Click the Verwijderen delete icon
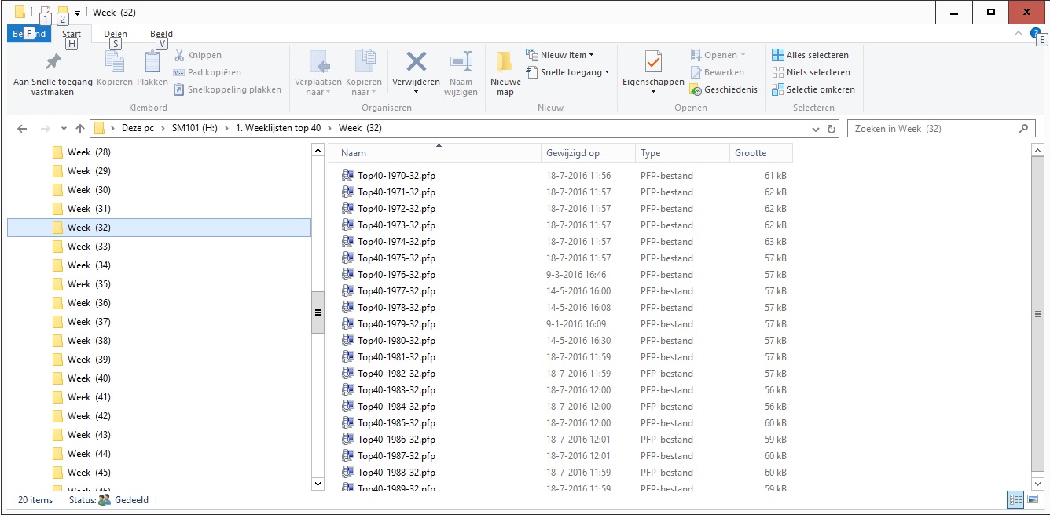The height and width of the screenshot is (515, 1050). pyautogui.click(x=416, y=62)
